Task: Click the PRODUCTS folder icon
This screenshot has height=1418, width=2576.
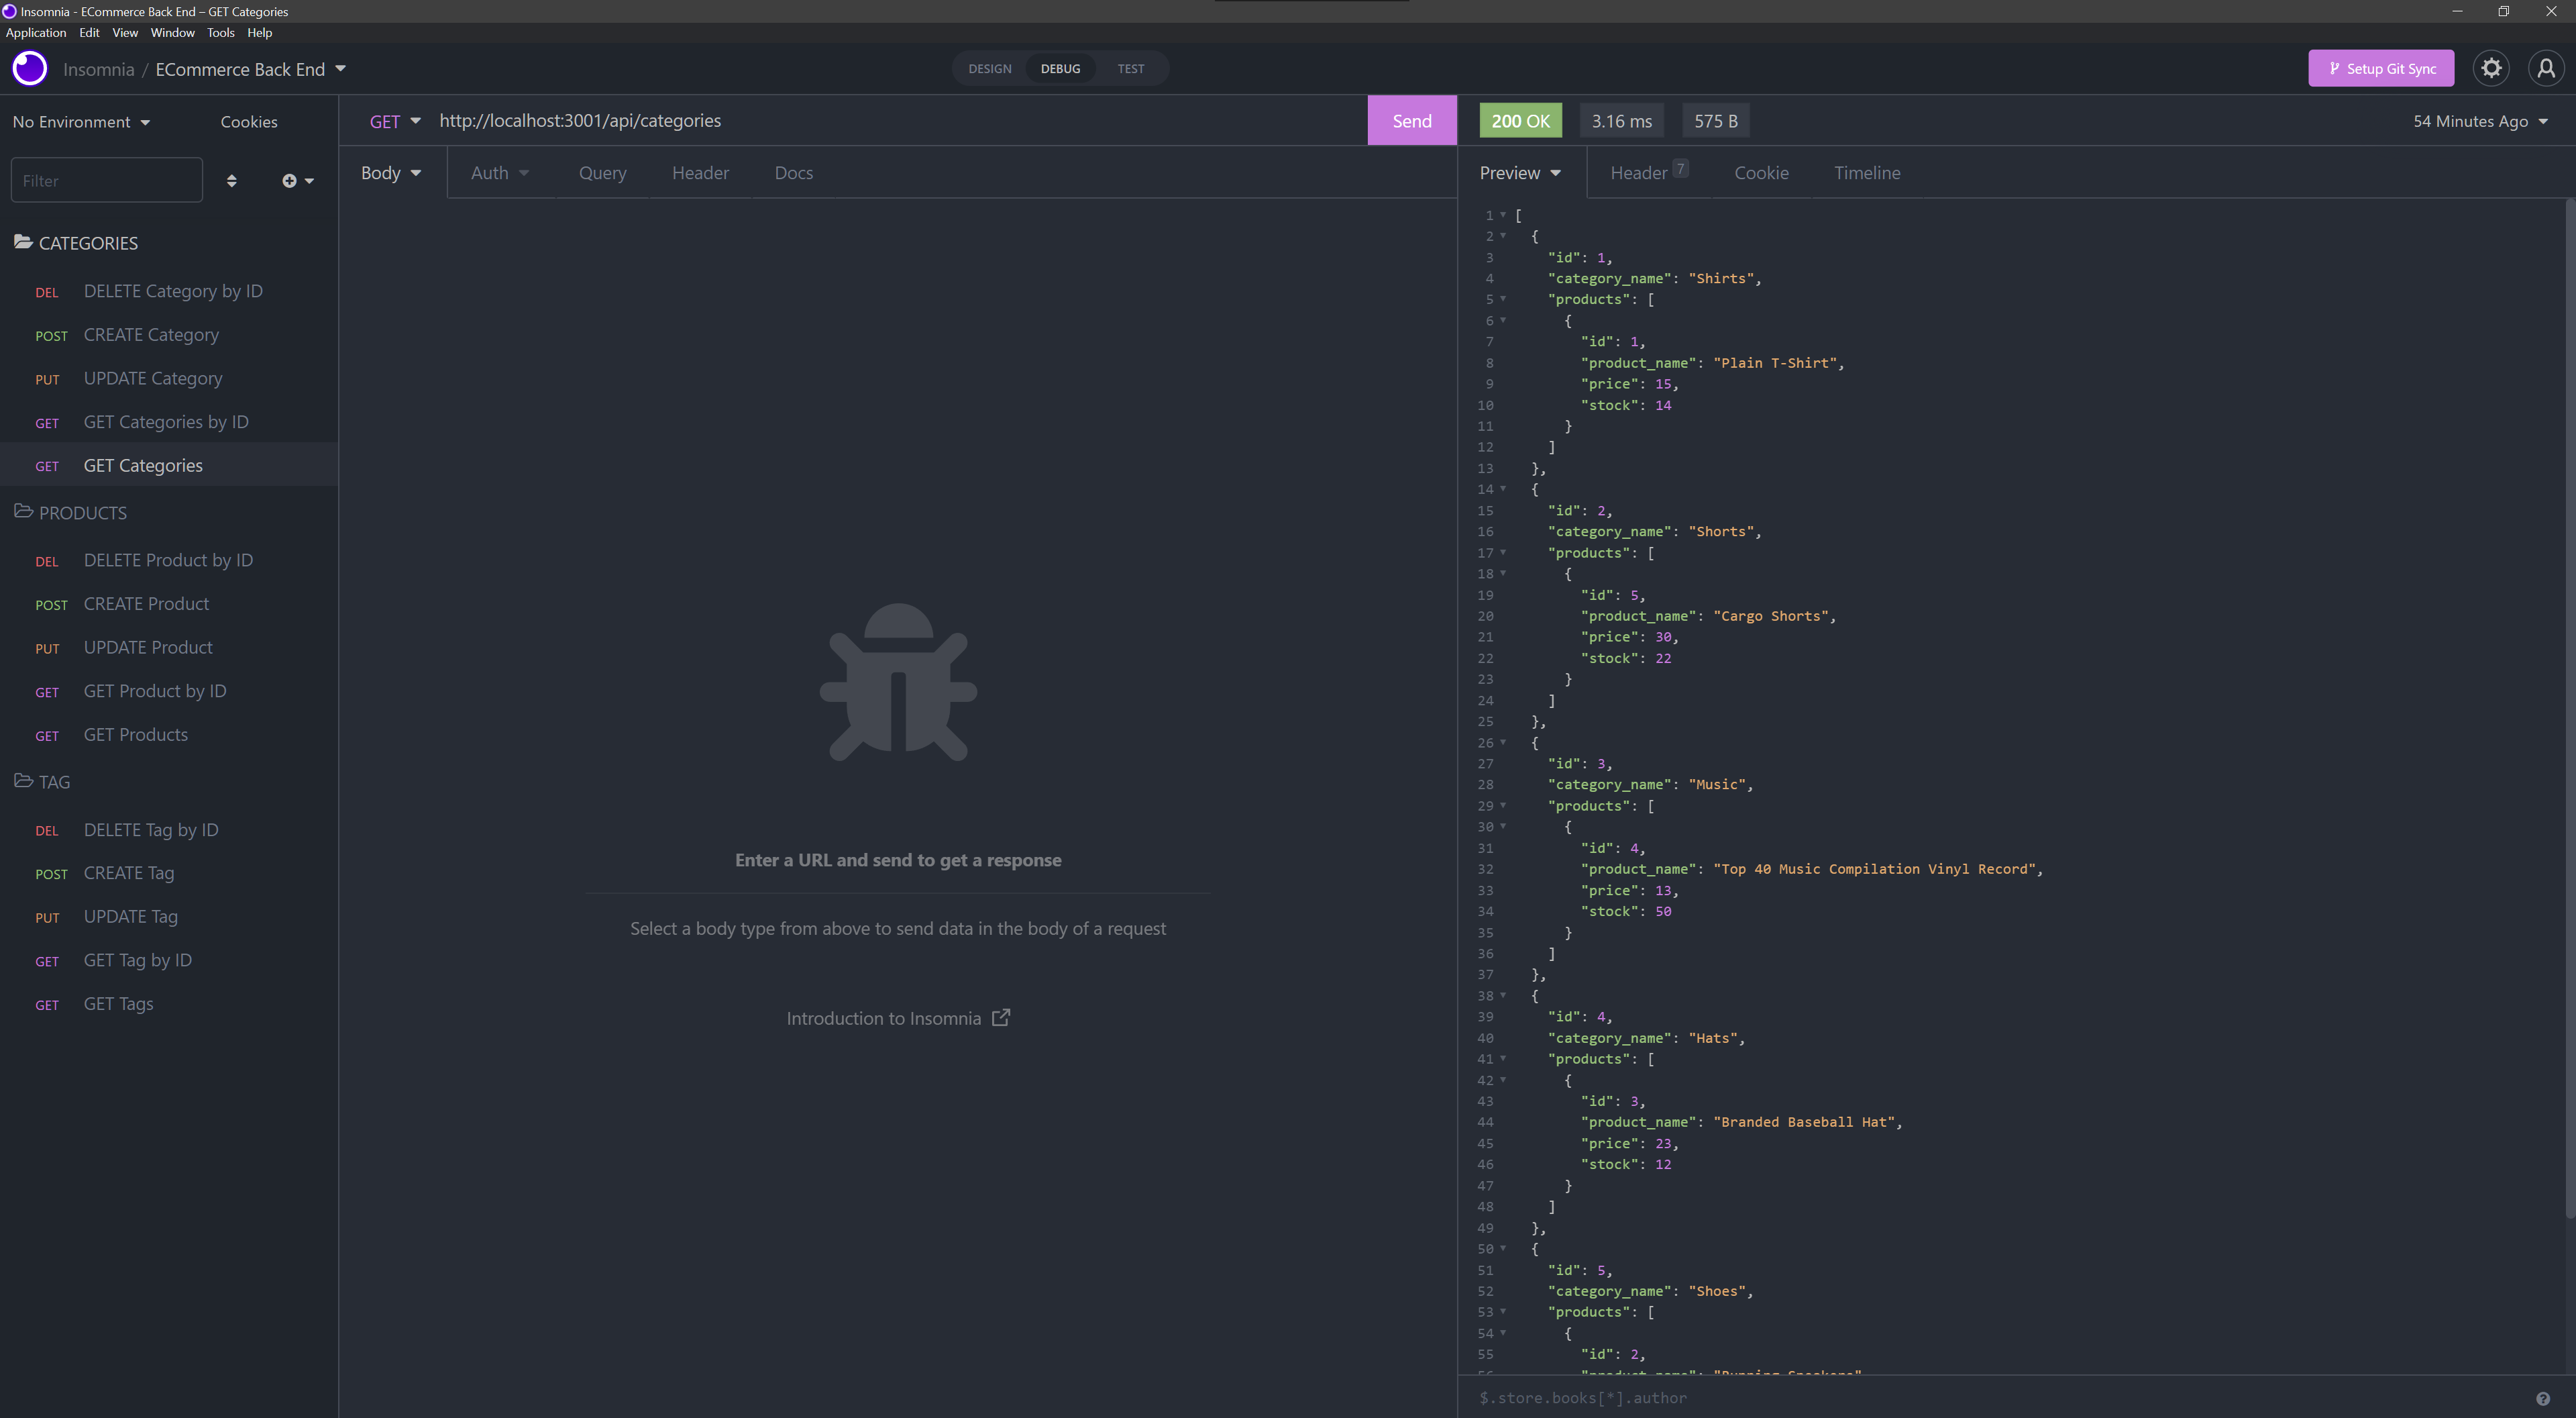Action: (22, 511)
